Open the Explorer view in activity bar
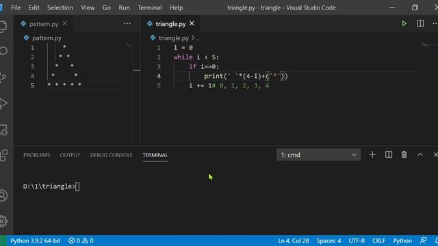438x246 pixels. pos(3,27)
